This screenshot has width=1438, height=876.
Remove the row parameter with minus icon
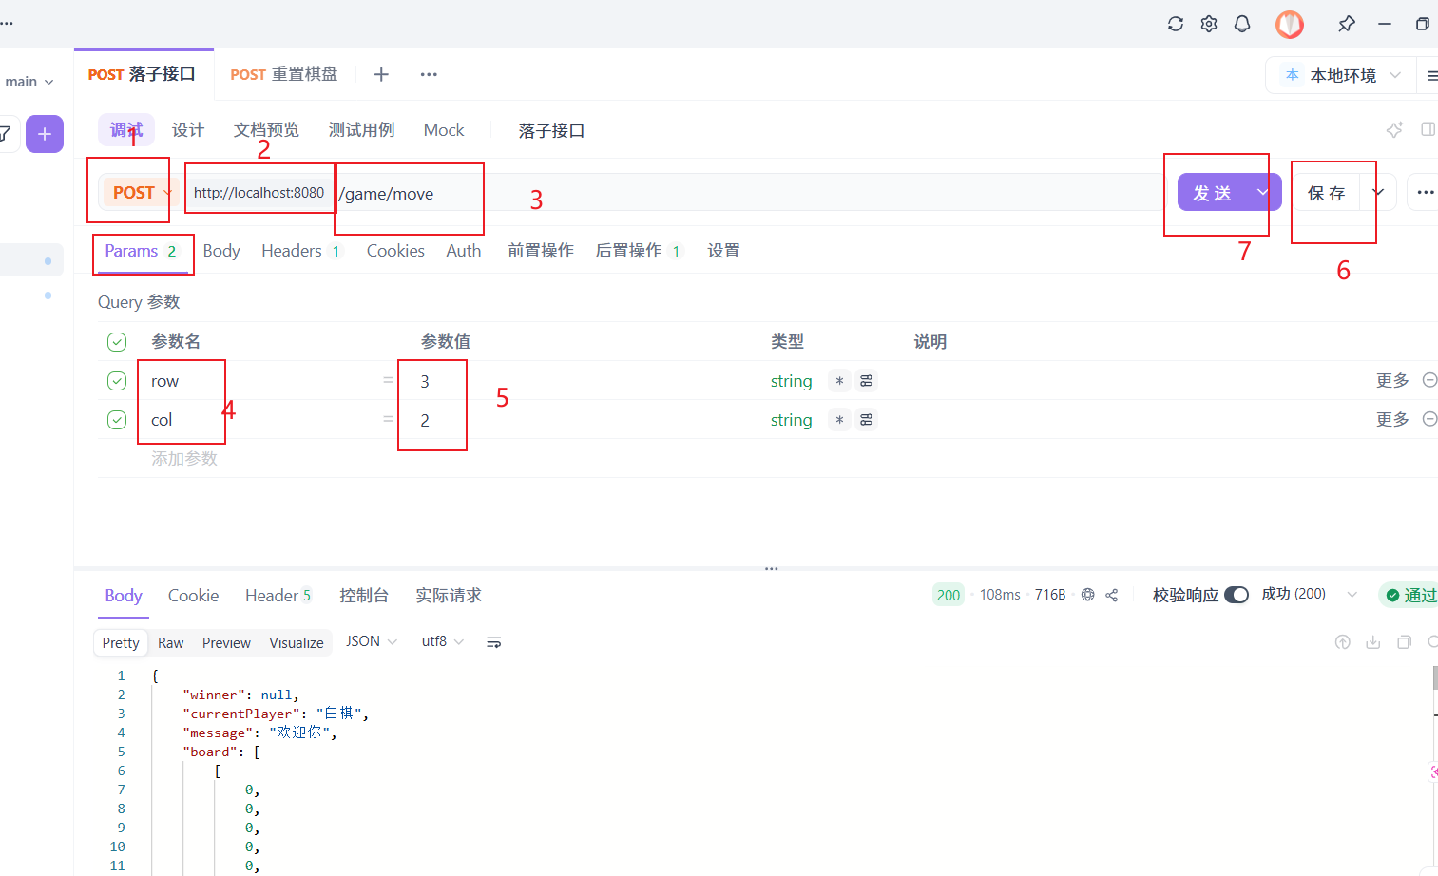click(x=1429, y=380)
